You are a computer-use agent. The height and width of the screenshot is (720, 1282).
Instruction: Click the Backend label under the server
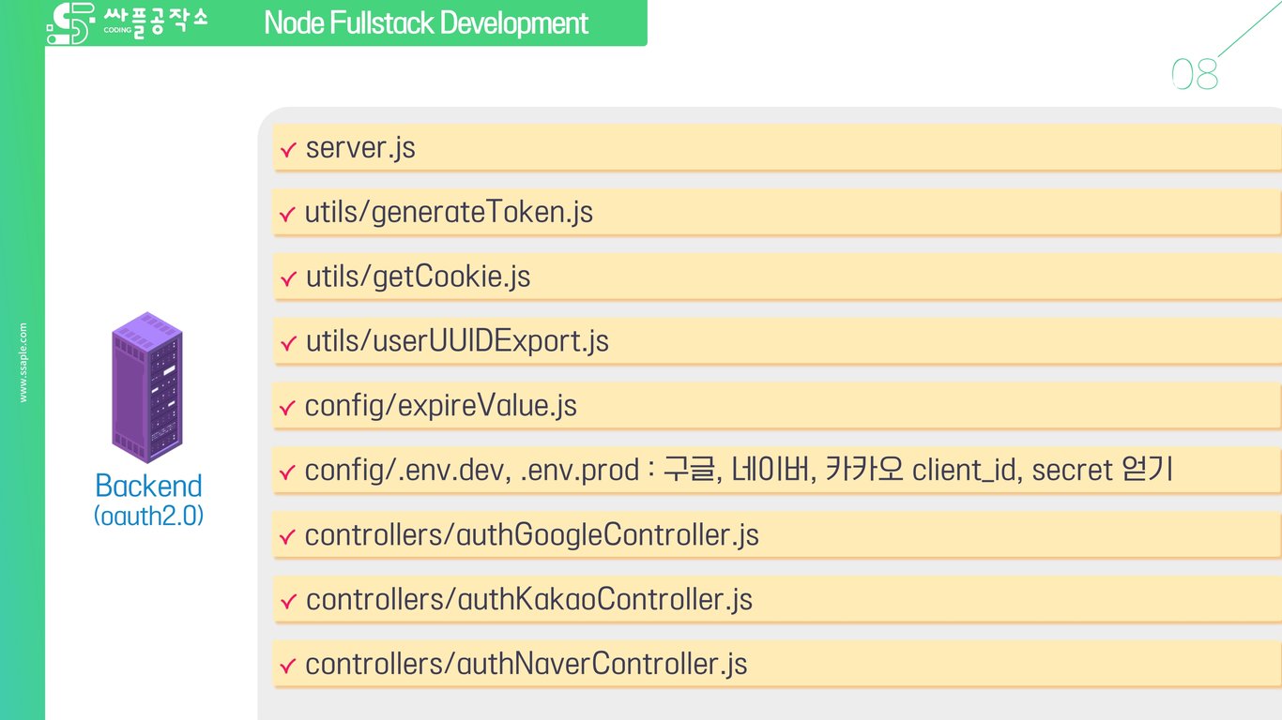coord(148,486)
